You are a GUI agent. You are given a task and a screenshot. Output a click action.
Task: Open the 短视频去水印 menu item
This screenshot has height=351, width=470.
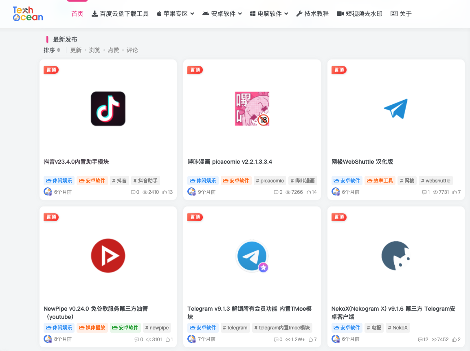tap(360, 14)
